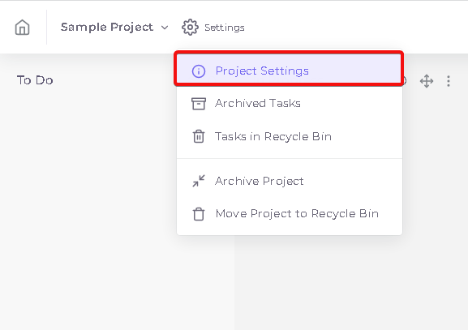Viewport: 468px width, 330px height.
Task: Click the bin icon for Move Project
Action: (x=199, y=214)
